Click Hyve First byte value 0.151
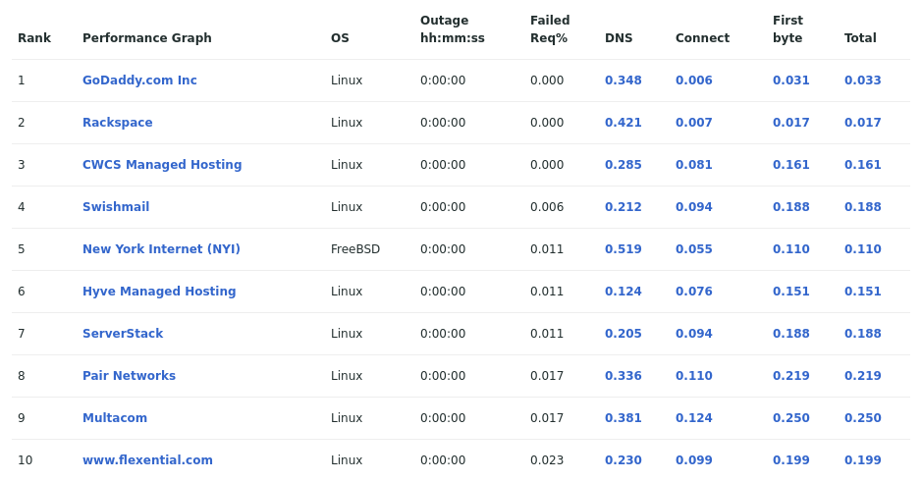 pos(790,292)
